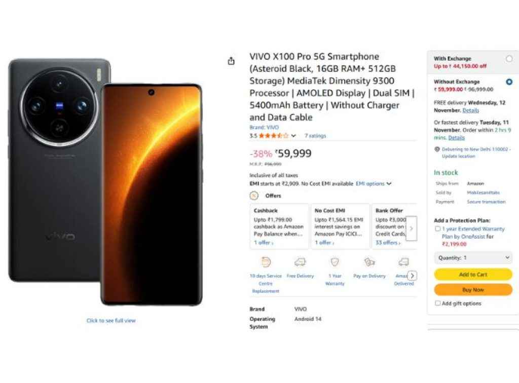
Task: Select the 10 days Service Centre Replacement icon
Action: (x=265, y=262)
